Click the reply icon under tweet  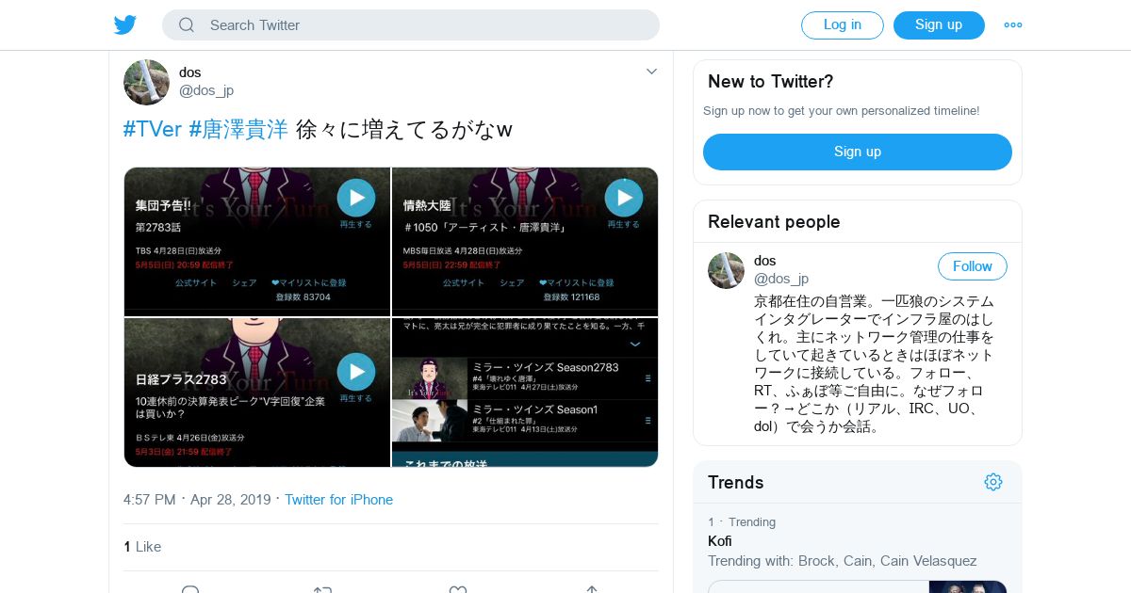(x=189, y=589)
